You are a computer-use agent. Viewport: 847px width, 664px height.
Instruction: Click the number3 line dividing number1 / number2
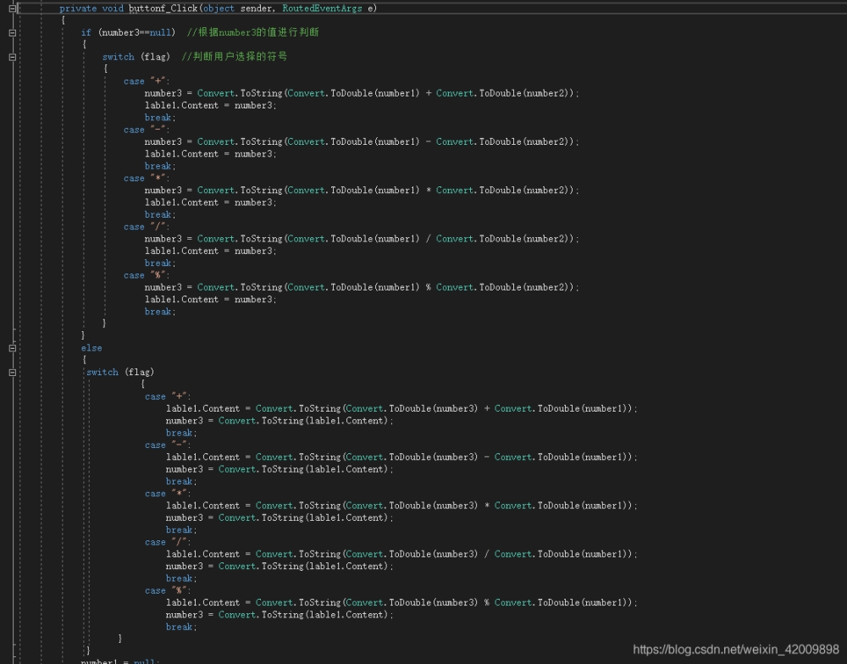pyautogui.click(x=362, y=240)
